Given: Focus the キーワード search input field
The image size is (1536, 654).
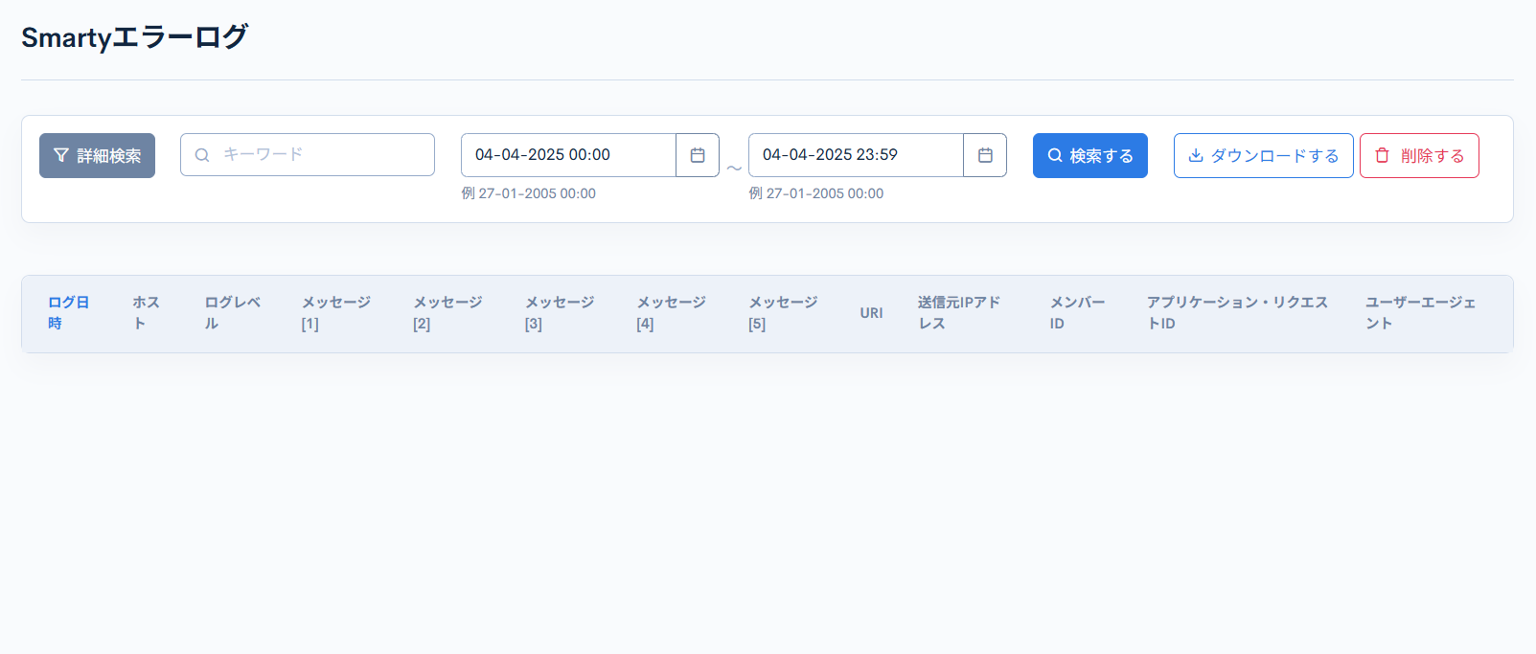Looking at the screenshot, I should tap(308, 154).
